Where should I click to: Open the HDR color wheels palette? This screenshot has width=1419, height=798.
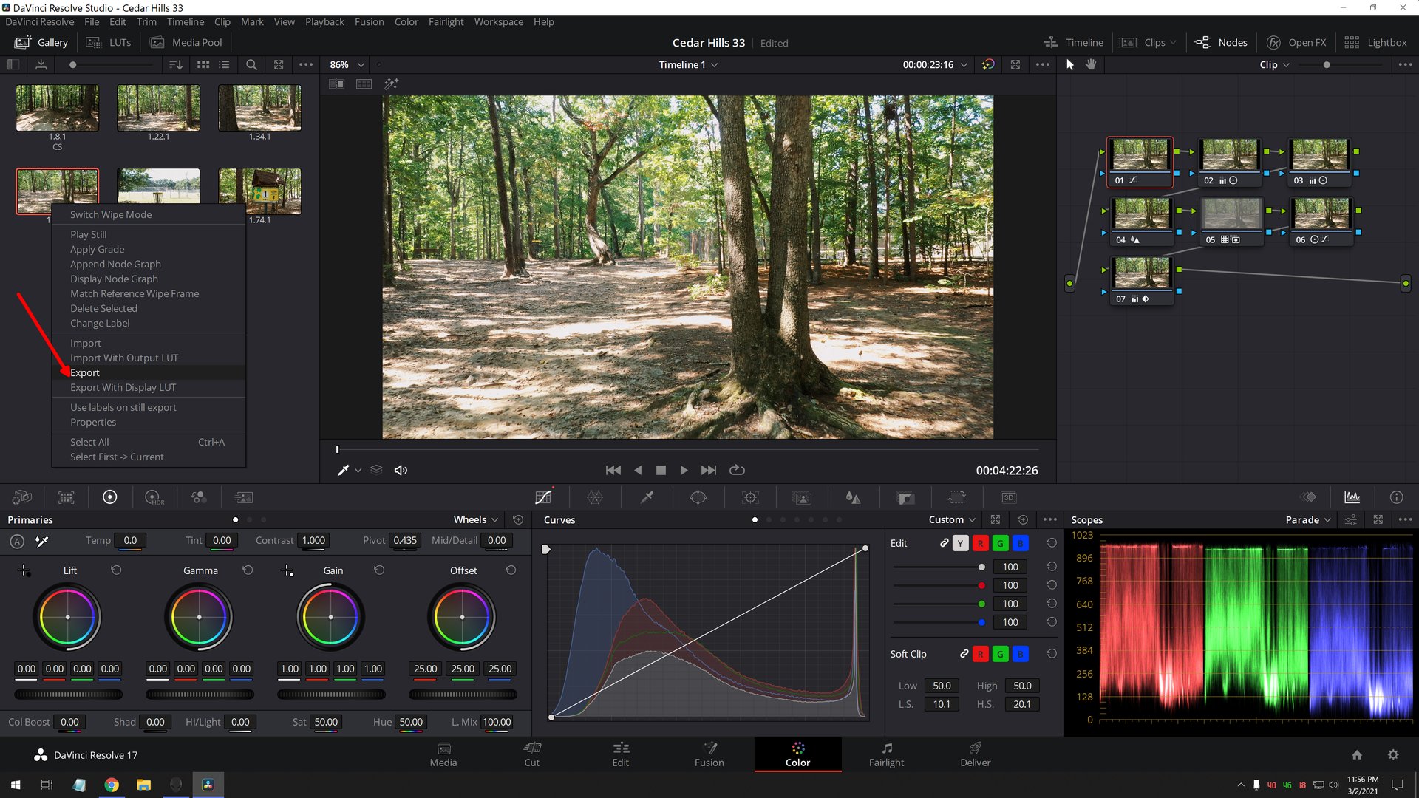tap(154, 497)
